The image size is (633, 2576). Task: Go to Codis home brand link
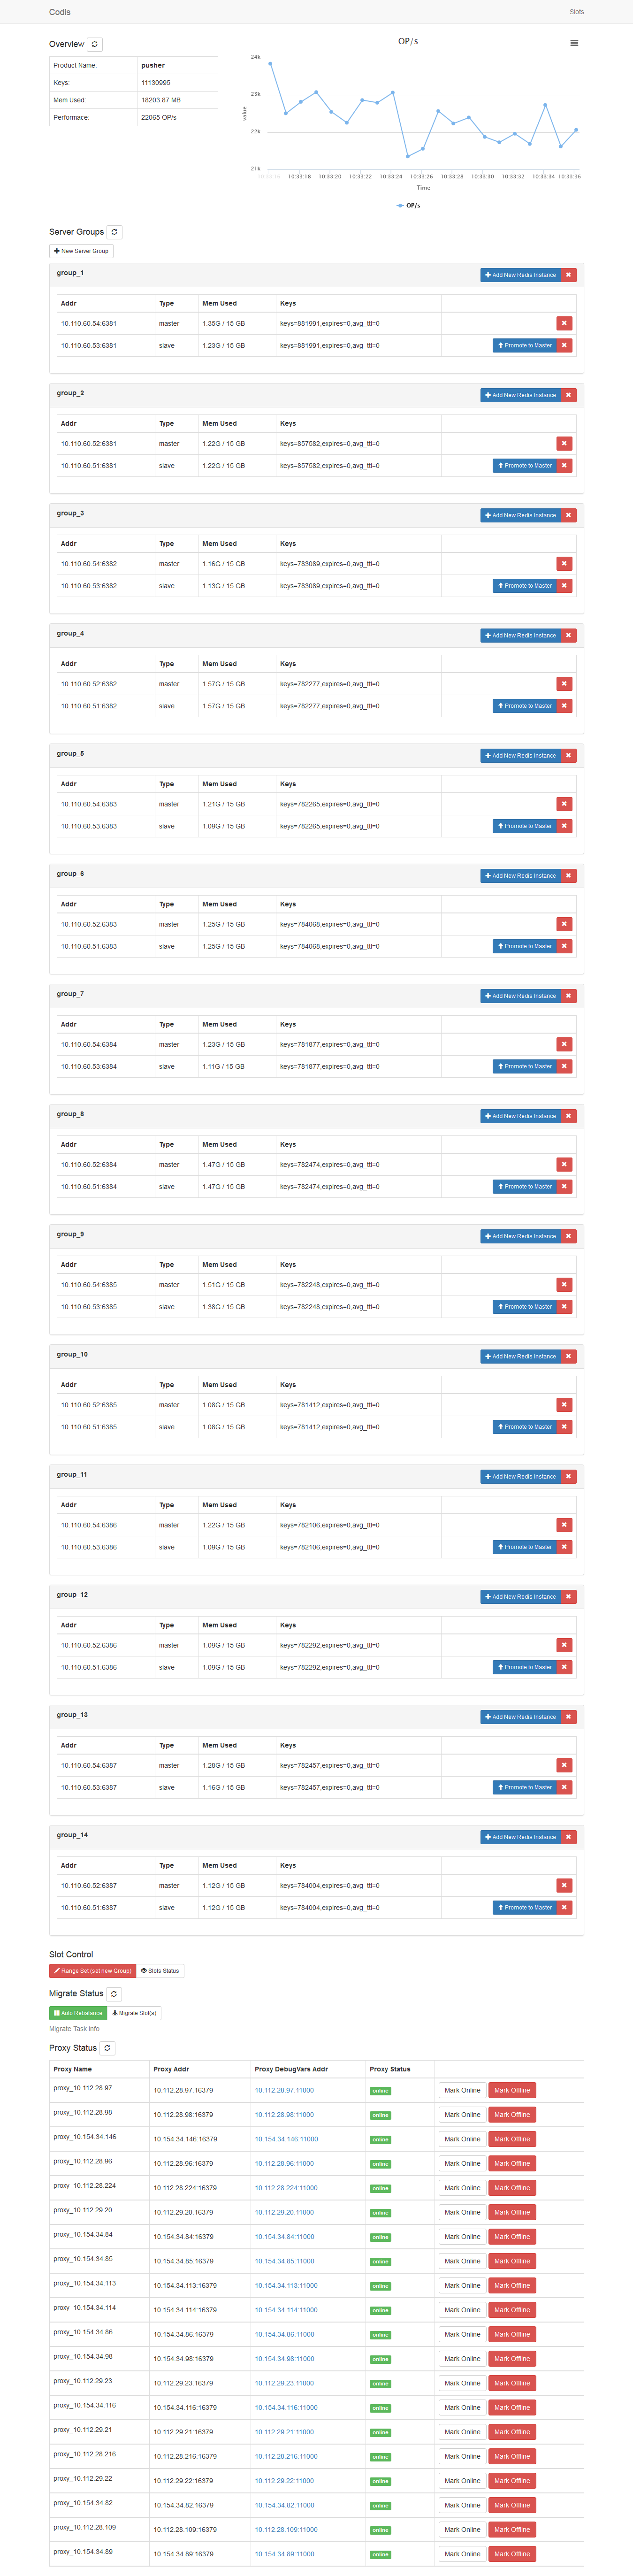pos(60,12)
